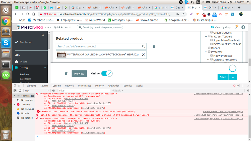Bookmark this page with star icon
This screenshot has height=141, width=251.
(x=184, y=14)
